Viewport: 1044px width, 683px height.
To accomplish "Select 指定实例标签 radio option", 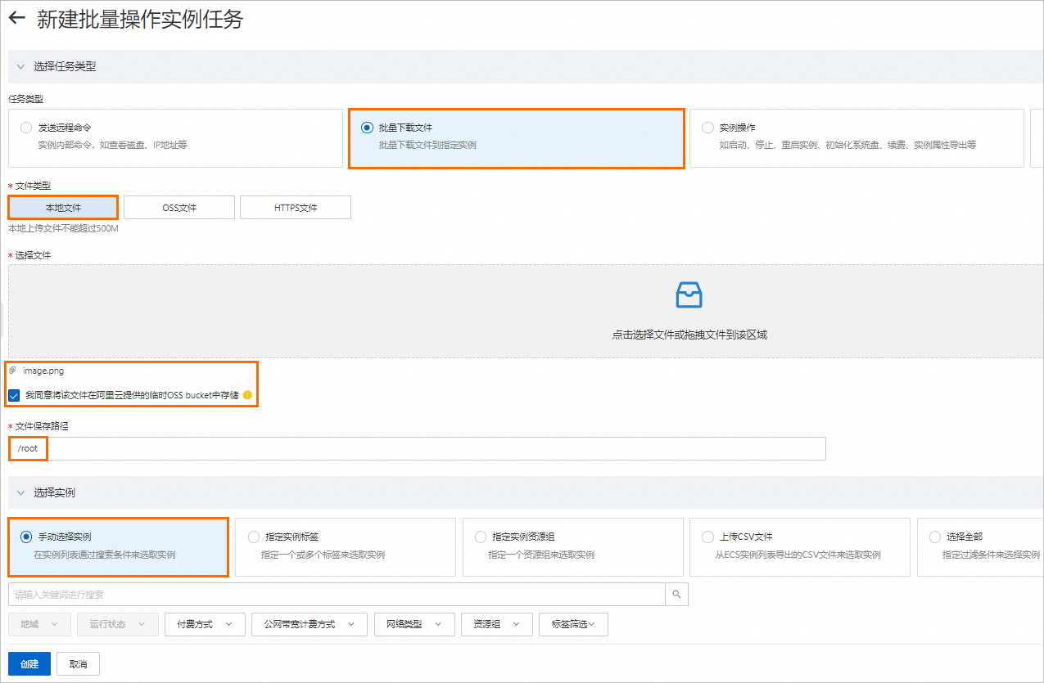I will [253, 537].
